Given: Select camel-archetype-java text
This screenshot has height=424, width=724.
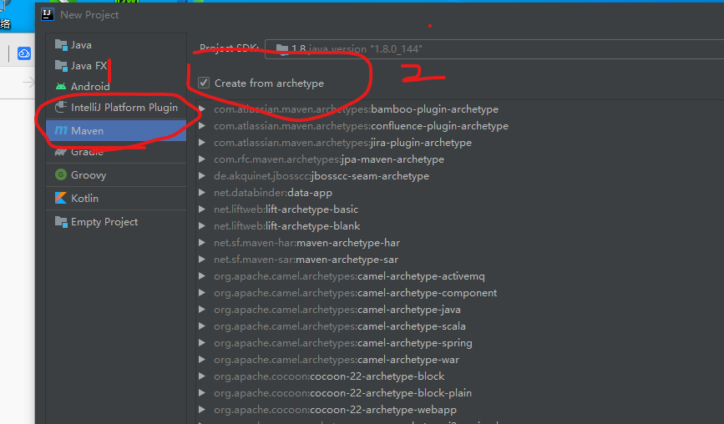Looking at the screenshot, I should tap(409, 310).
